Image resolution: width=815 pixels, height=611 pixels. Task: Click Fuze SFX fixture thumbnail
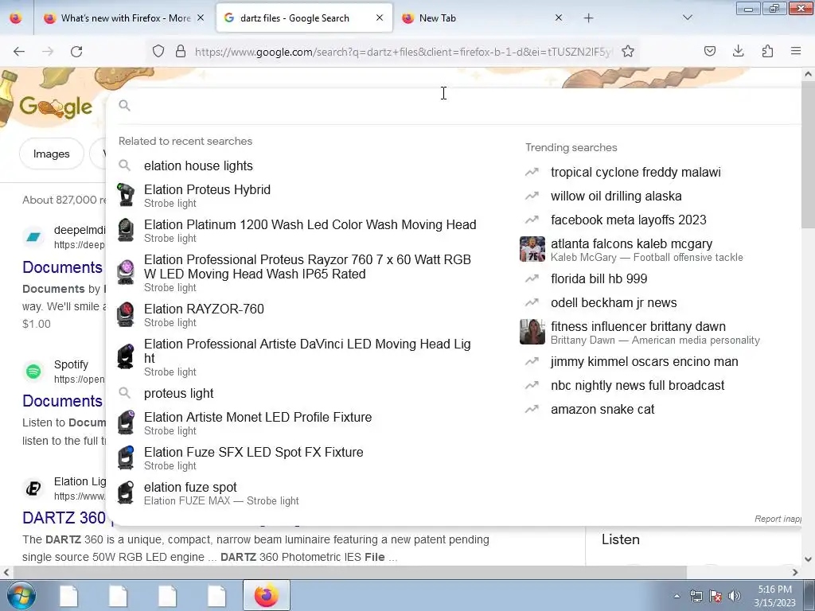tap(125, 458)
